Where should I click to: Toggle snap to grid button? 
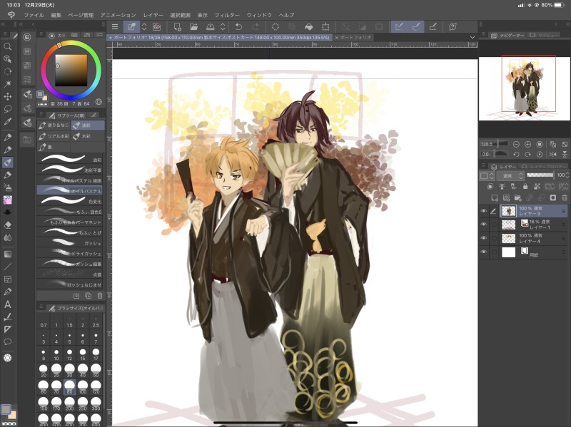click(x=433, y=26)
